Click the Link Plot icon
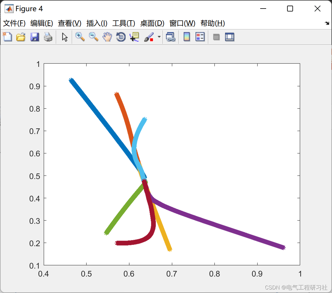Image resolution: width=332 pixels, height=293 pixels. 171,37
